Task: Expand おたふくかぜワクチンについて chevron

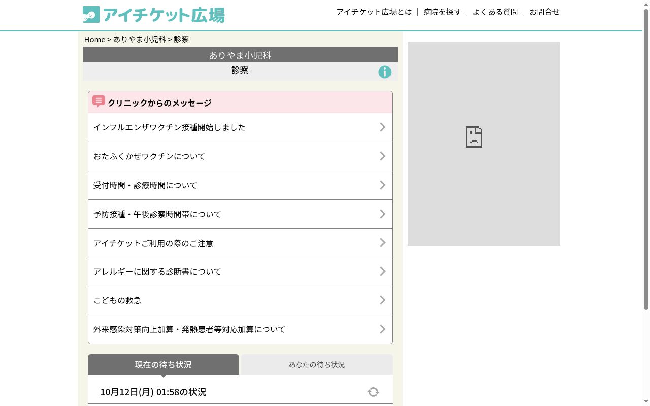Action: (383, 156)
